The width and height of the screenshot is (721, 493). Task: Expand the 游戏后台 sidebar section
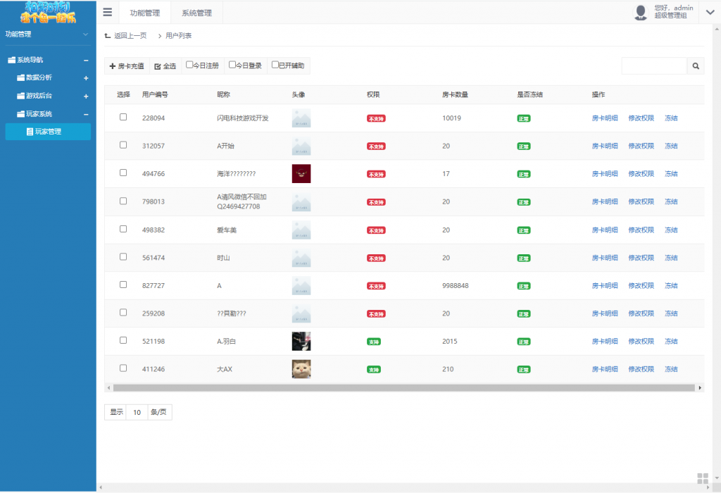[x=86, y=96]
